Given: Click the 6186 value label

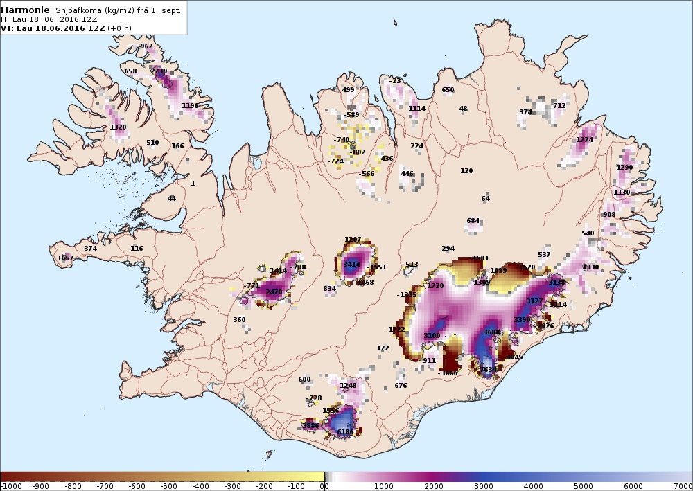Looking at the screenshot, I should pyautogui.click(x=345, y=432).
